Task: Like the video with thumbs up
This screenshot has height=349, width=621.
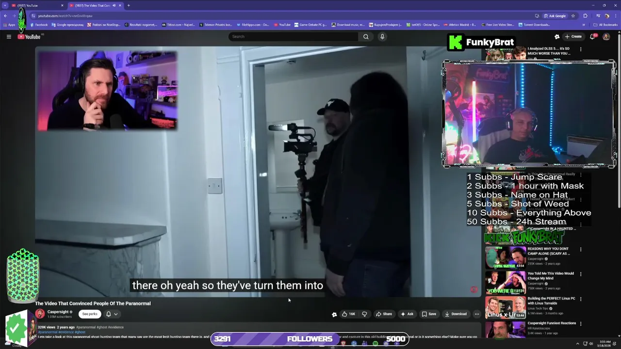Action: coord(348,314)
